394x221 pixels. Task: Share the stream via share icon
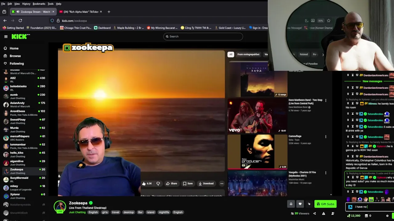pyautogui.click(x=315, y=213)
